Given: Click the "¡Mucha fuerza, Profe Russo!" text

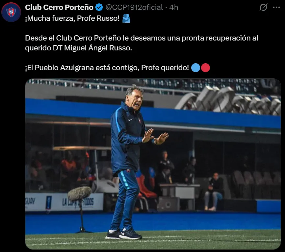Looking at the screenshot, I should pos(72,18).
